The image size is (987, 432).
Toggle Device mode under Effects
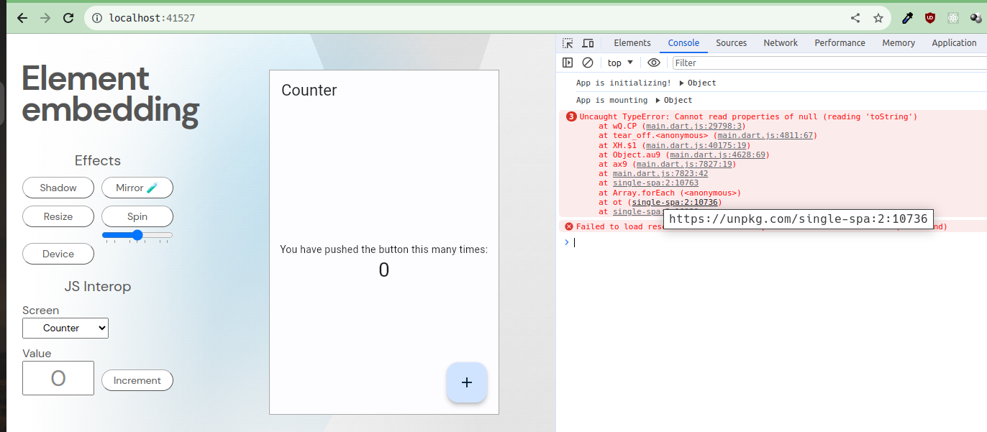[x=58, y=253]
